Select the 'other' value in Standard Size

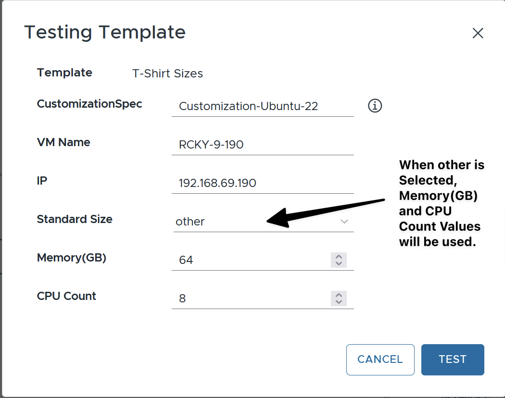(190, 222)
